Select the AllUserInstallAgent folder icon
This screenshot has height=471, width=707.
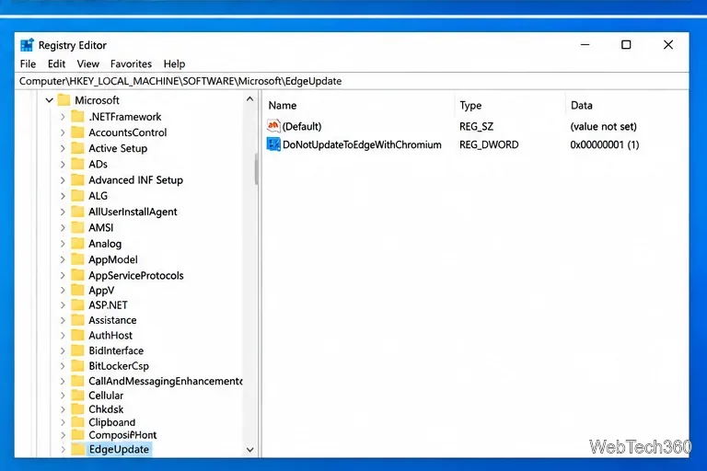pyautogui.click(x=77, y=212)
